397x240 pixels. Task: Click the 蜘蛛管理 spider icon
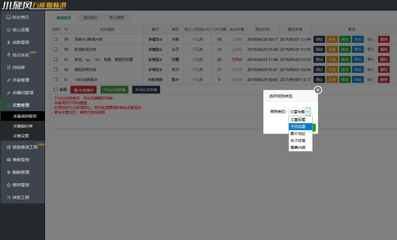tap(8, 172)
